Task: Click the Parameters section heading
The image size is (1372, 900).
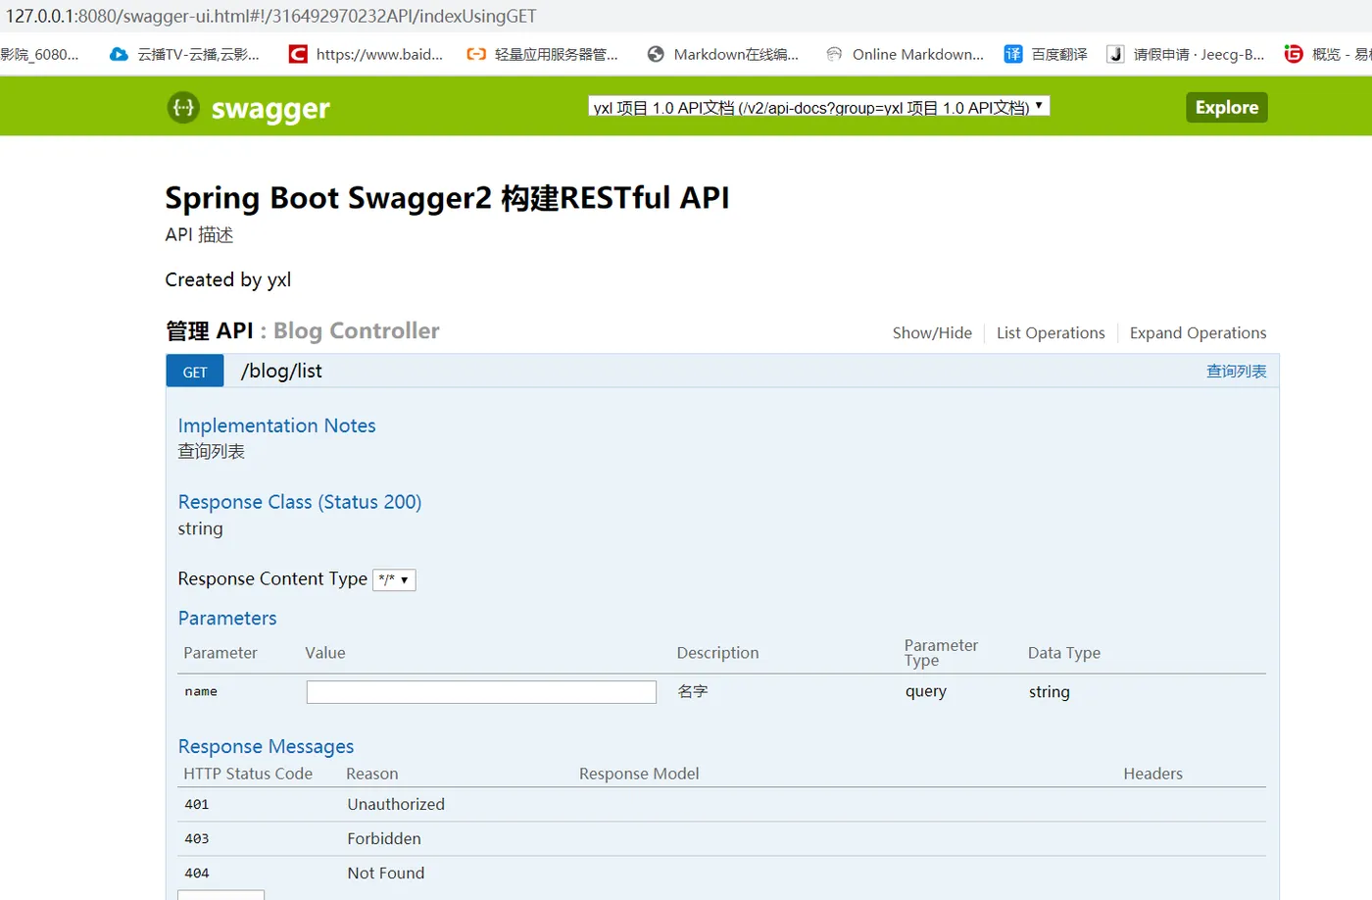Action: pyautogui.click(x=227, y=619)
